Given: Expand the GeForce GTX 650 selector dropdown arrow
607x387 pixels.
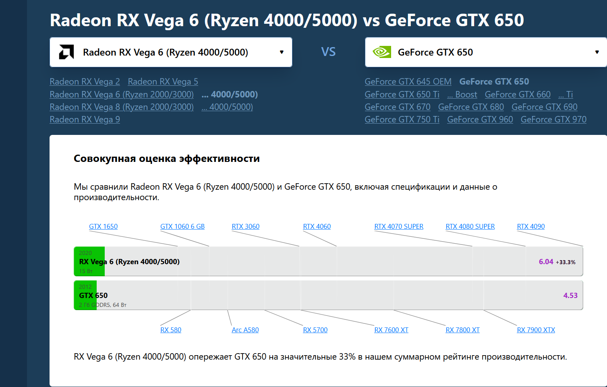Looking at the screenshot, I should (x=597, y=52).
